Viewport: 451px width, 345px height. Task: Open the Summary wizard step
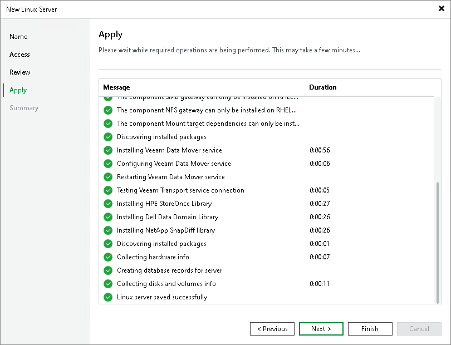tap(24, 108)
